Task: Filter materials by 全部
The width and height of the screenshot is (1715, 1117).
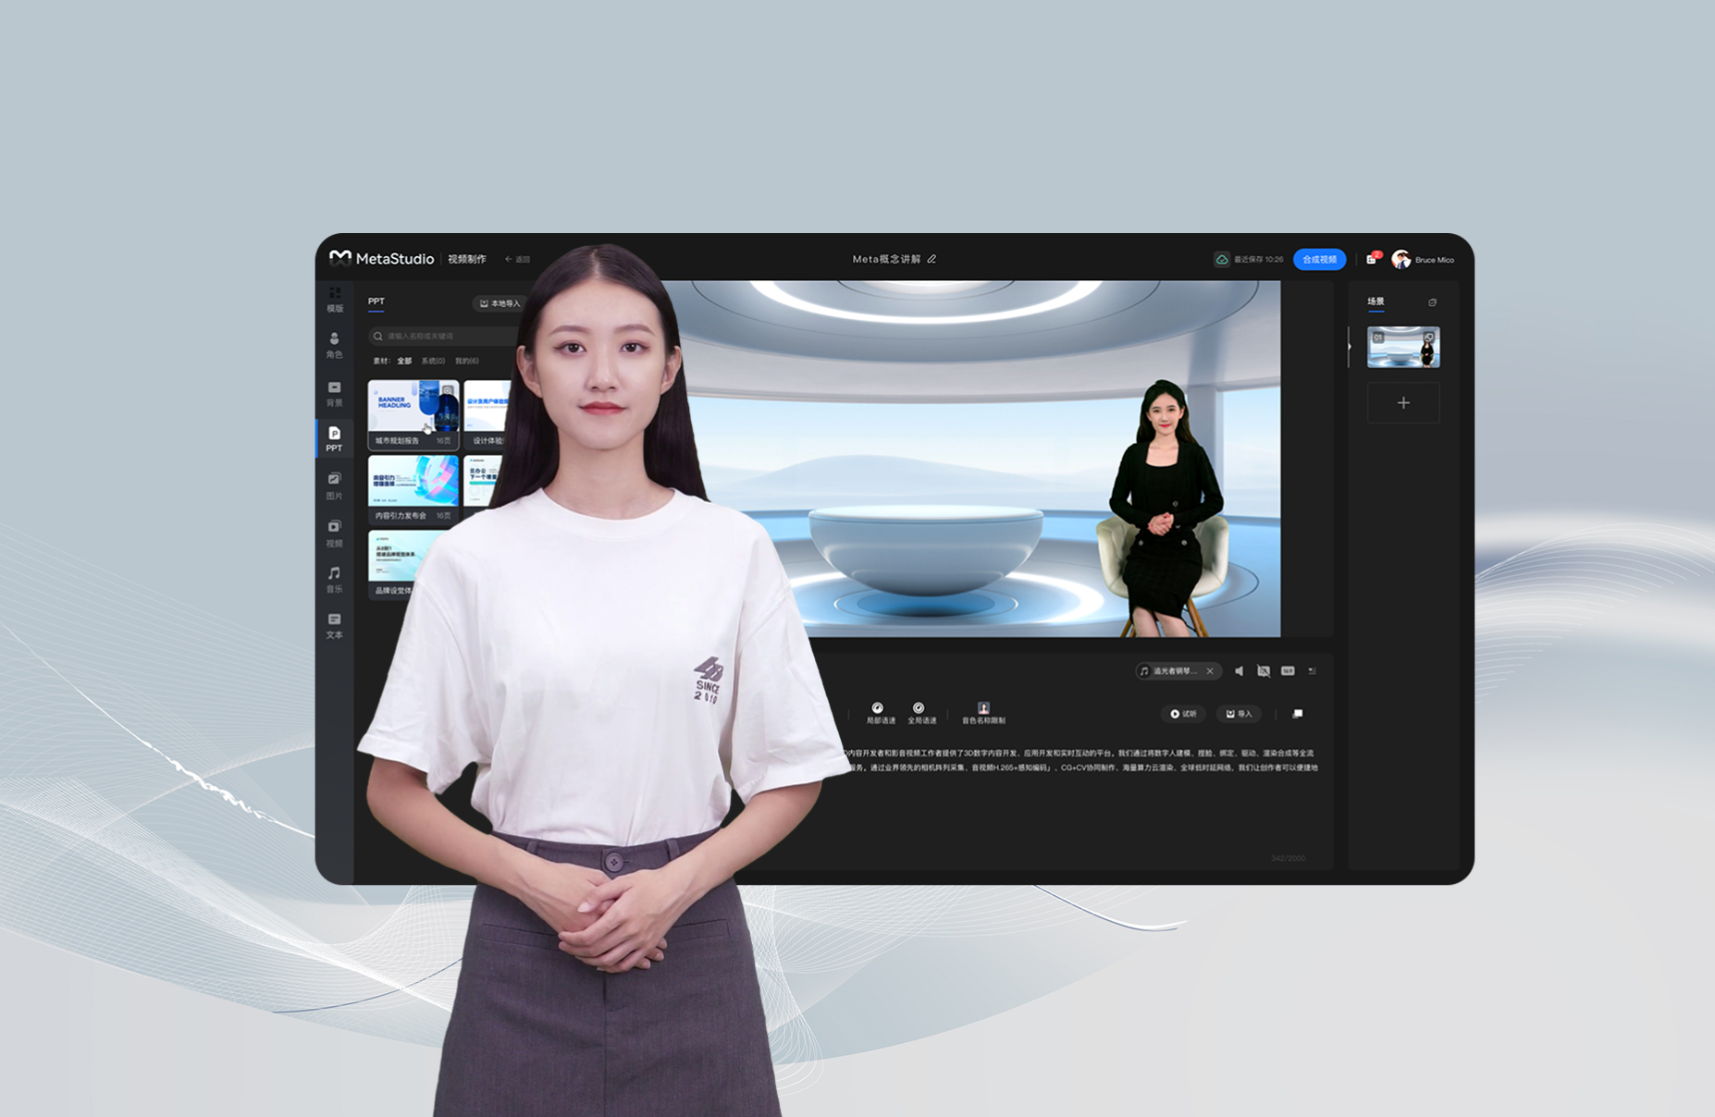Action: point(404,361)
